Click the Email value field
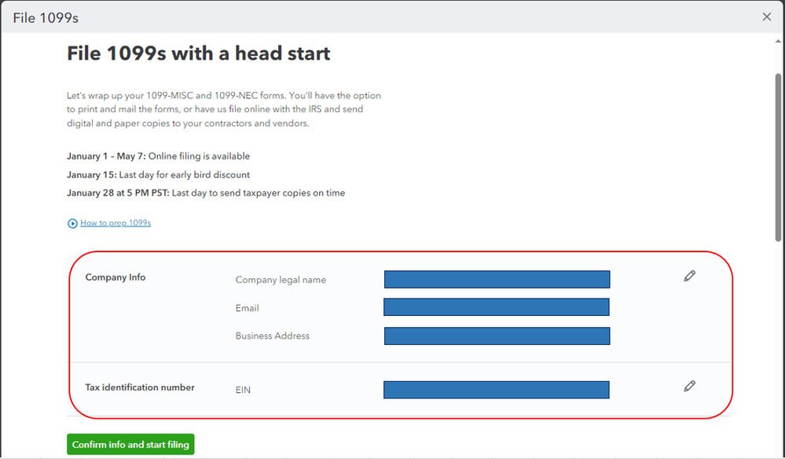The image size is (785, 459). [x=497, y=307]
